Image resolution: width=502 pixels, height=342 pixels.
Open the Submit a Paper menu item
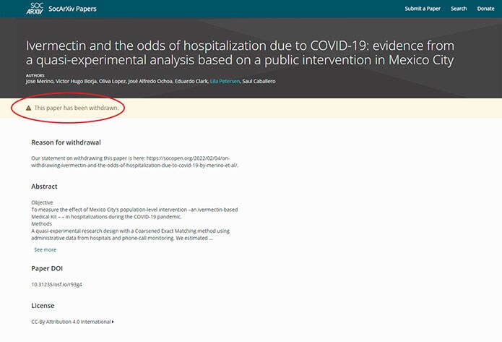coord(423,9)
